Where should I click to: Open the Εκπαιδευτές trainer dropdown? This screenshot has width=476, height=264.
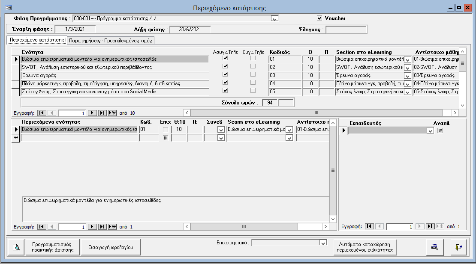click(x=430, y=131)
